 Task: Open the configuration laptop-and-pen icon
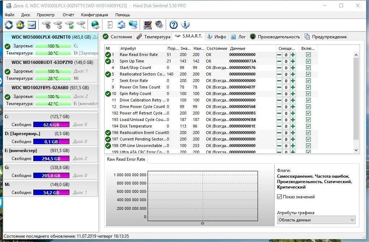coord(148,25)
